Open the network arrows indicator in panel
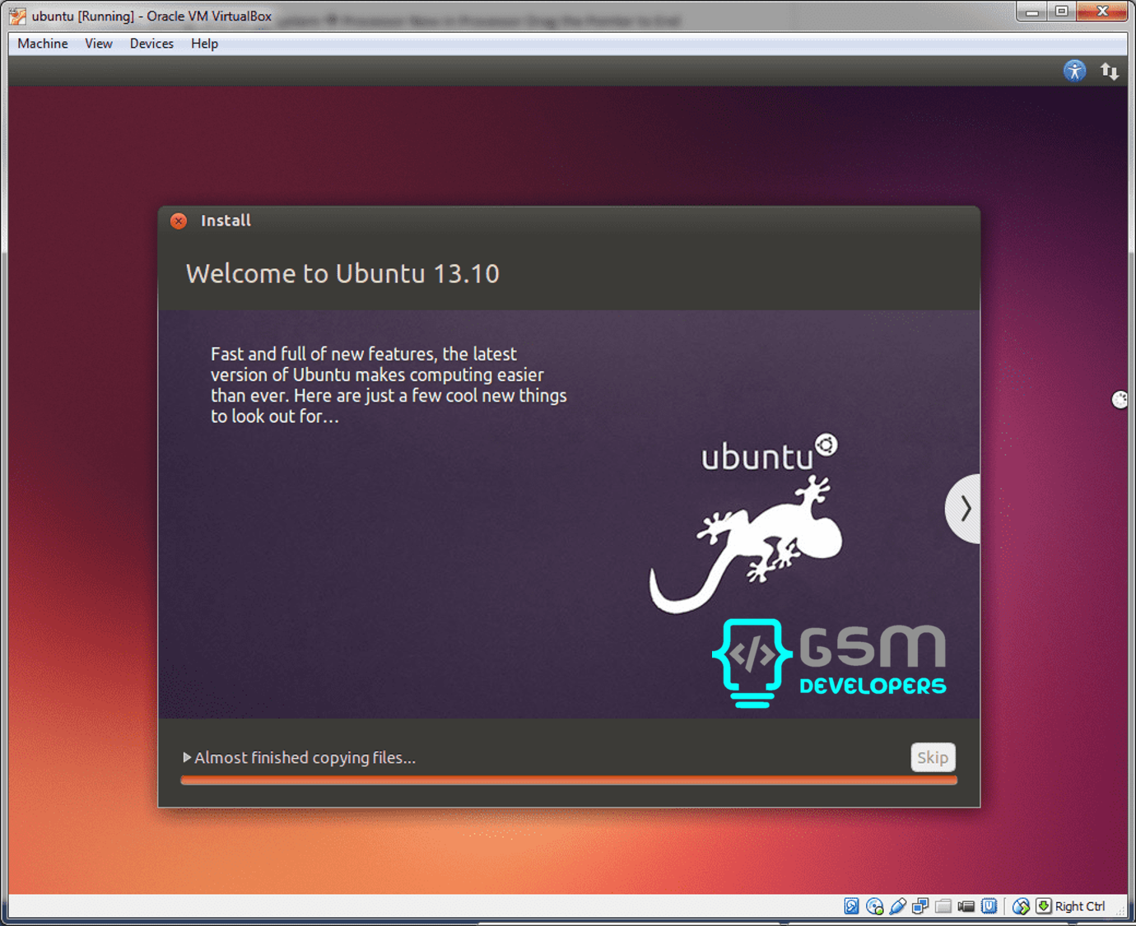1136x926 pixels. click(1110, 71)
